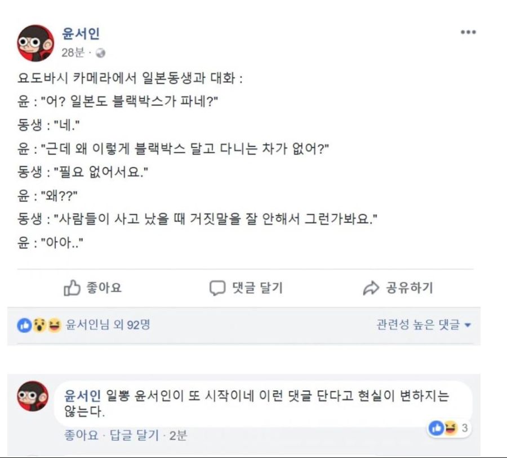The image size is (507, 458).
Task: Open the comment reactions count showing 3
Action: pyautogui.click(x=451, y=428)
